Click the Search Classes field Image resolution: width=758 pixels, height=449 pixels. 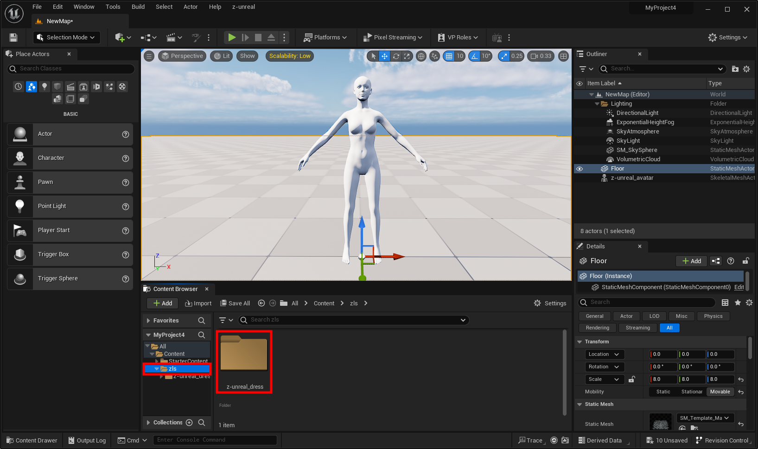71,69
